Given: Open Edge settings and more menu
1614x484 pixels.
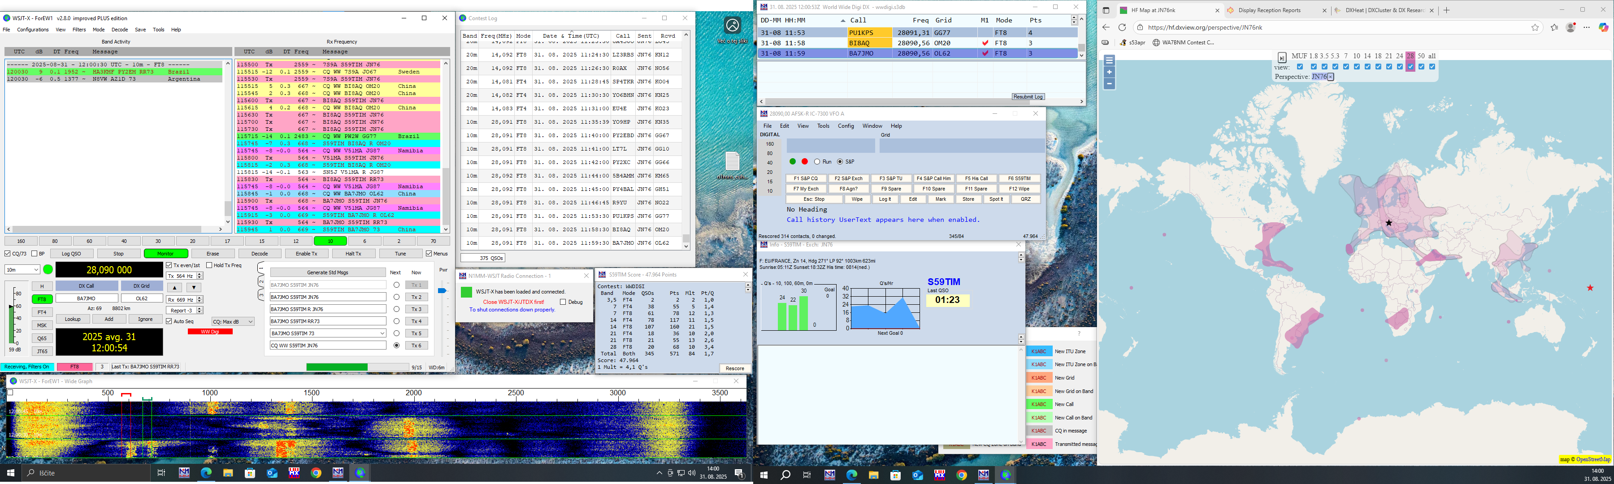Looking at the screenshot, I should [x=1587, y=27].
